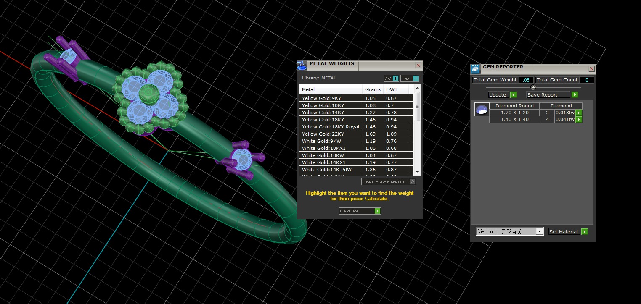641x304 pixels.
Task: Open the Diamond (3.52 spg) material dropdown
Action: (510, 231)
